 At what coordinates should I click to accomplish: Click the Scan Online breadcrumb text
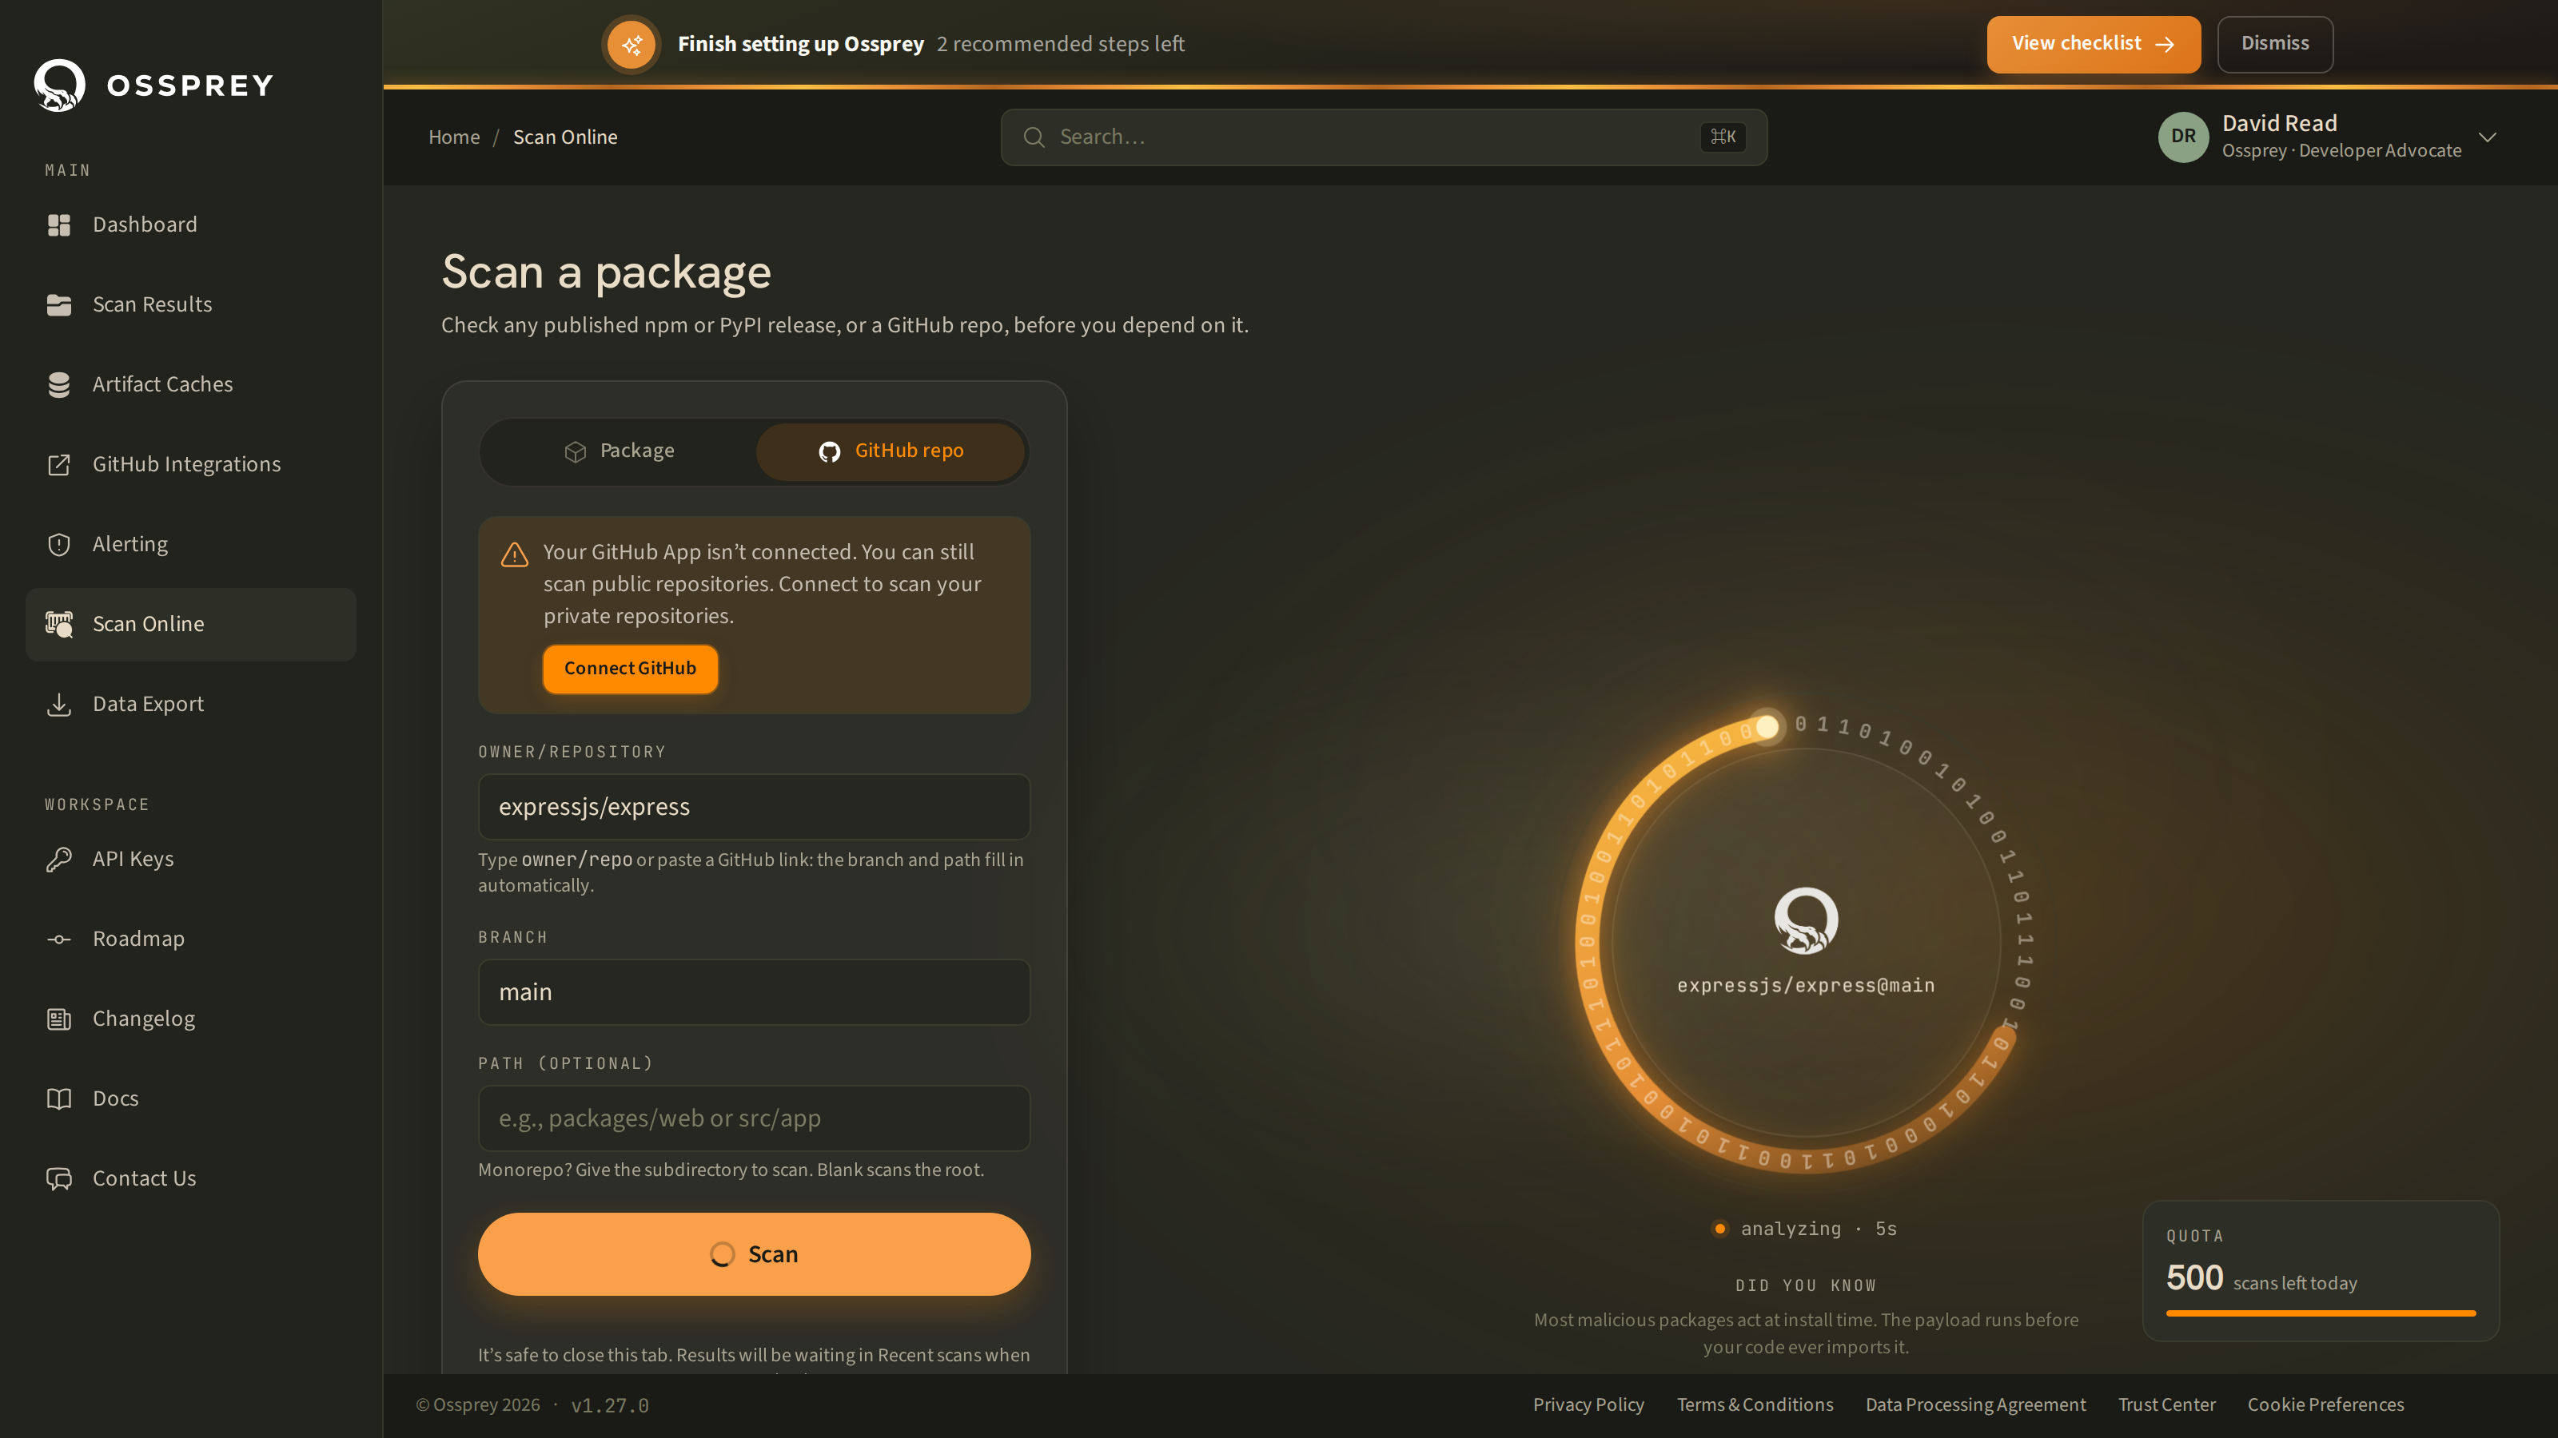tap(565, 137)
